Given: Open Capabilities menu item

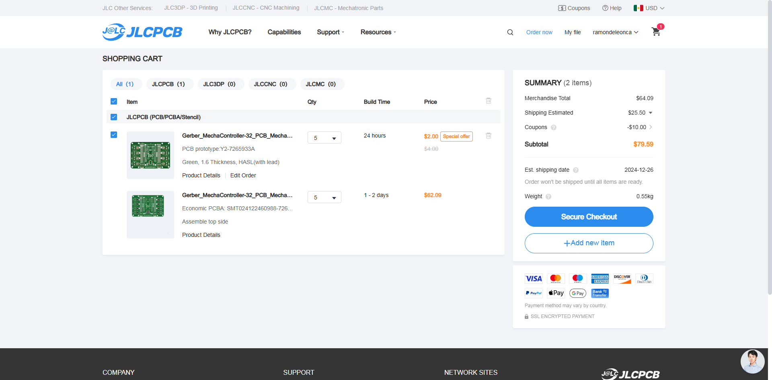Looking at the screenshot, I should click(x=284, y=32).
